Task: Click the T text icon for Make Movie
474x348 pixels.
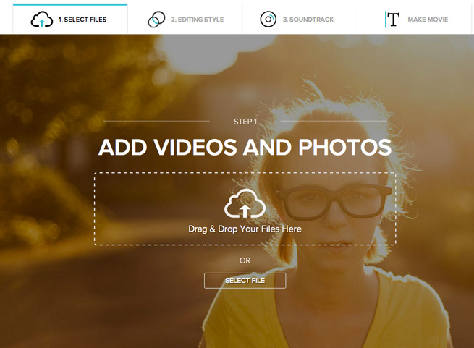Action: (x=392, y=20)
